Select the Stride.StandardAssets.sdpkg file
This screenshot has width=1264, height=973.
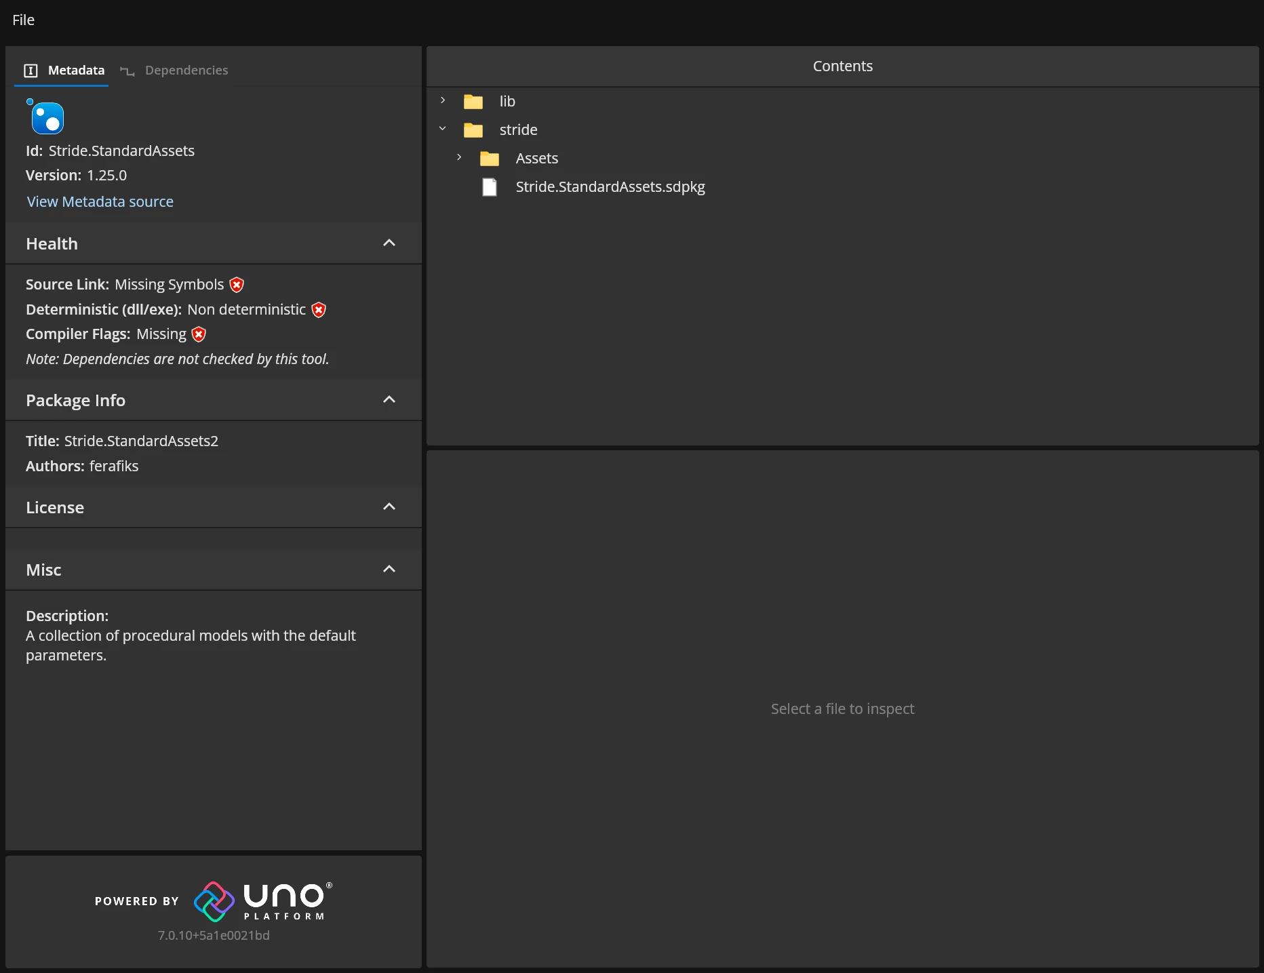point(843,187)
